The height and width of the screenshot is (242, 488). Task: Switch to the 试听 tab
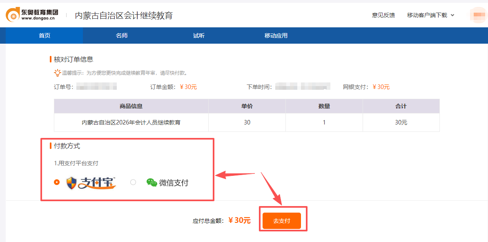[198, 36]
